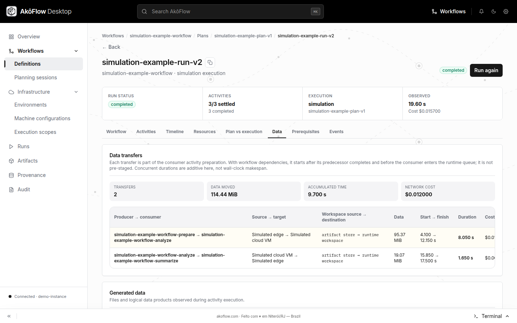Go back using Back link

coord(111,47)
